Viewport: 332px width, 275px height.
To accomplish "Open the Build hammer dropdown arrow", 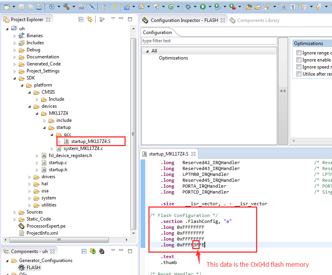I will point(74,7).
